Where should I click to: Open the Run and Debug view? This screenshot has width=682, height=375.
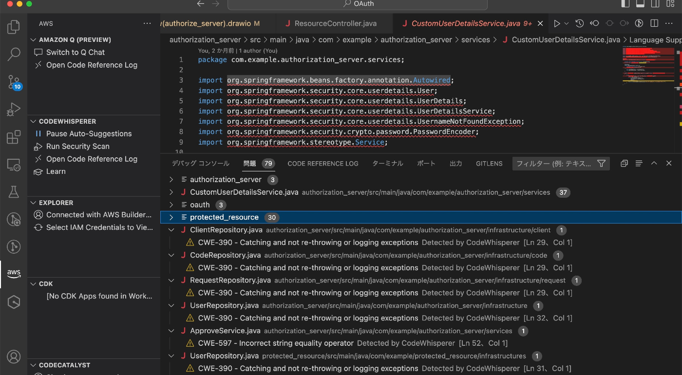tap(14, 109)
